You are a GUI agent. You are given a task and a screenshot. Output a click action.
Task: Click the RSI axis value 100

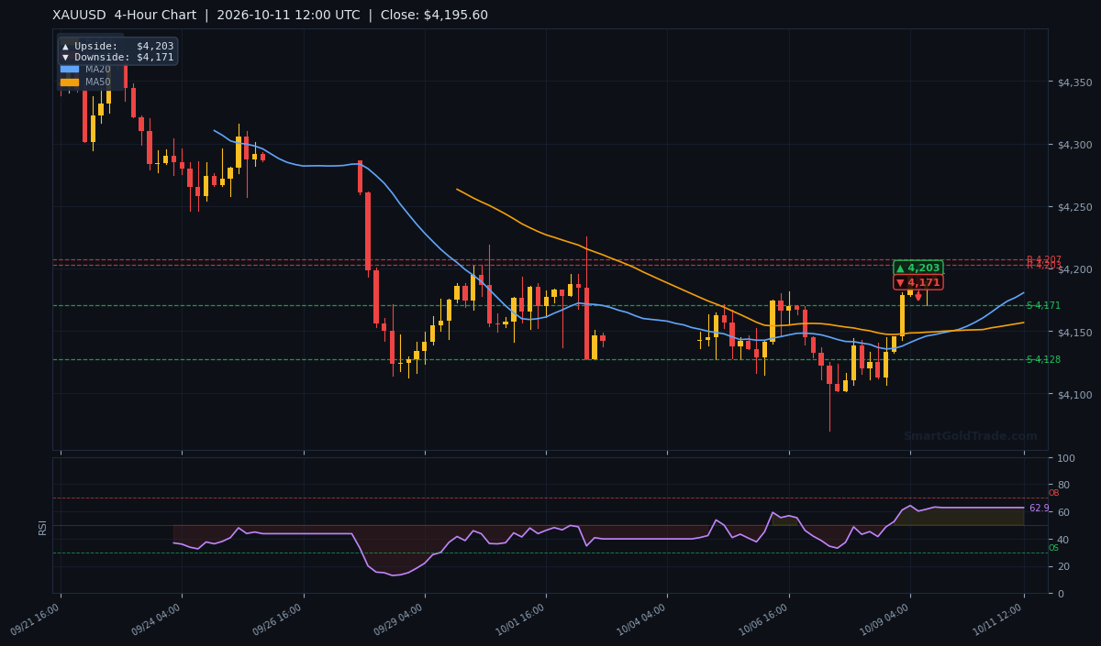(x=1066, y=458)
